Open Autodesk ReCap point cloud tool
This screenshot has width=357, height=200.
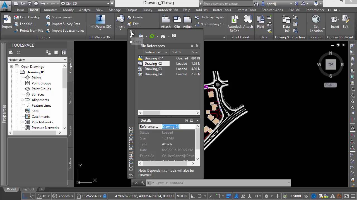tap(235, 24)
